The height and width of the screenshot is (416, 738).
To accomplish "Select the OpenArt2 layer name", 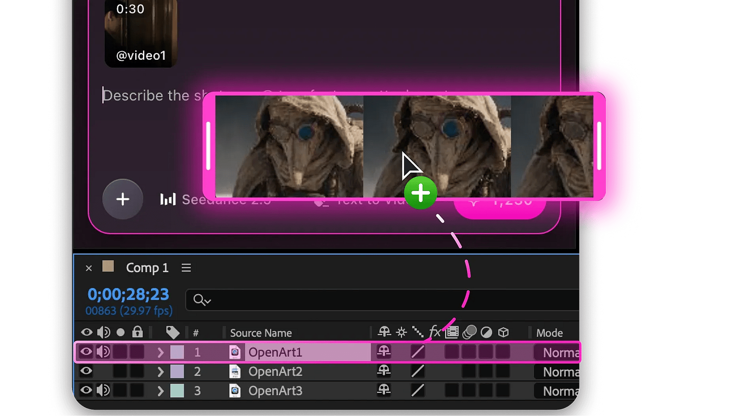I will (275, 372).
